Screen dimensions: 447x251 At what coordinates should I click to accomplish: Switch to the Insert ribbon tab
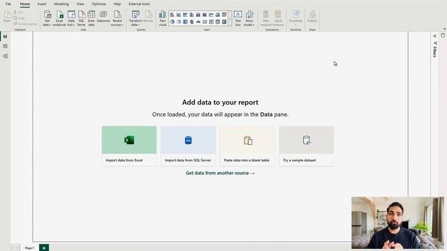coord(42,4)
